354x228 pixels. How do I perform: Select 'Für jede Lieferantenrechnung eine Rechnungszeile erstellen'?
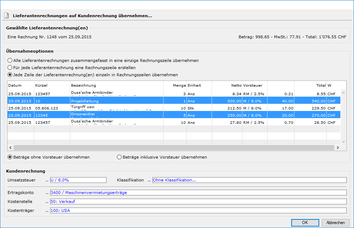[x=10, y=67]
